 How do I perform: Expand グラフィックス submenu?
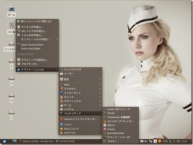(80, 101)
